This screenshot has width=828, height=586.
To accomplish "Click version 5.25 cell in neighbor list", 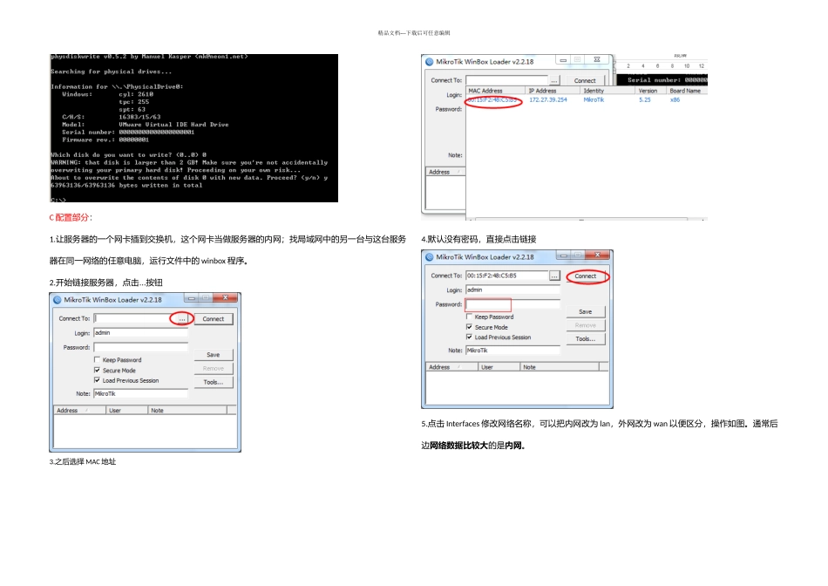I will point(645,100).
